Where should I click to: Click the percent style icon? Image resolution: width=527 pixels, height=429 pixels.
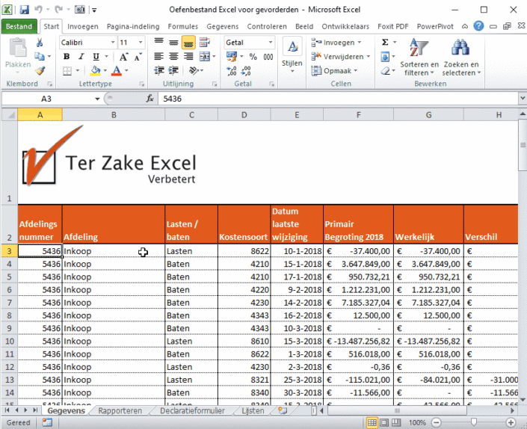(252, 57)
